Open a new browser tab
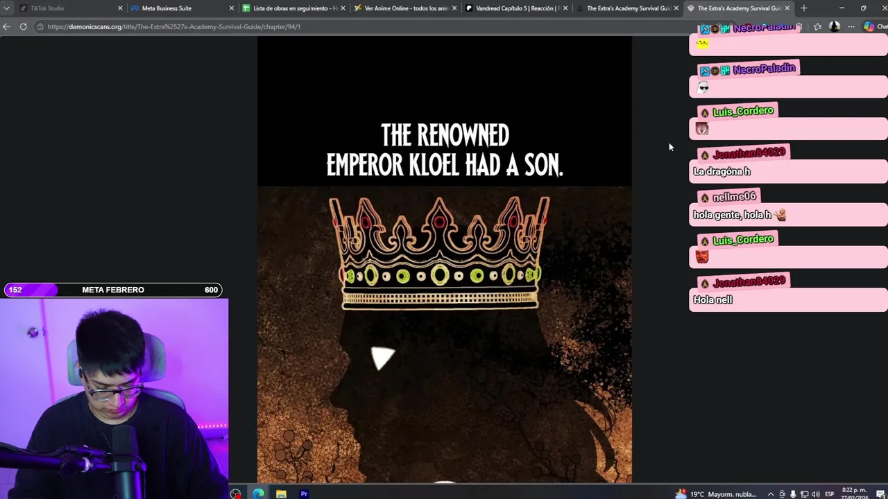The width and height of the screenshot is (888, 499). tap(804, 8)
